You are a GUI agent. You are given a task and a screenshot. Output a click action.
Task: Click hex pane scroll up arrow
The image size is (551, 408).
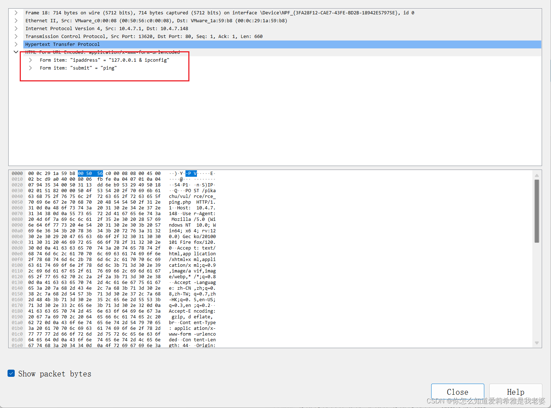537,175
